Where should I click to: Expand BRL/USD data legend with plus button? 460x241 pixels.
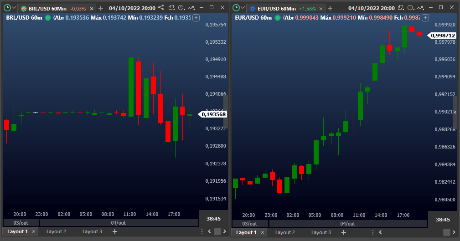(x=196, y=17)
